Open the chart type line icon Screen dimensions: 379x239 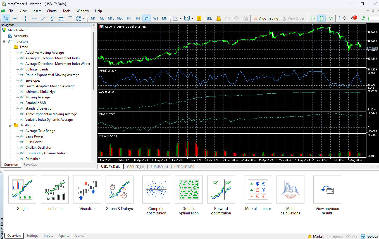(x=176, y=18)
